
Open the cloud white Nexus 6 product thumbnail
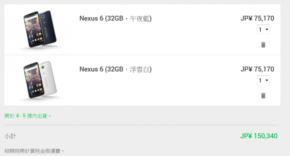[40, 80]
